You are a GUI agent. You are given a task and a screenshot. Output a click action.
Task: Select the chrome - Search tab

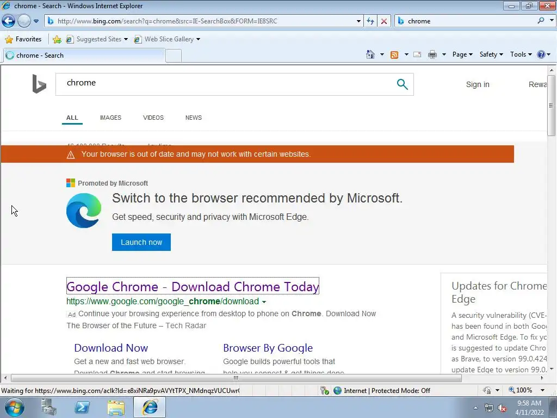[84, 56]
